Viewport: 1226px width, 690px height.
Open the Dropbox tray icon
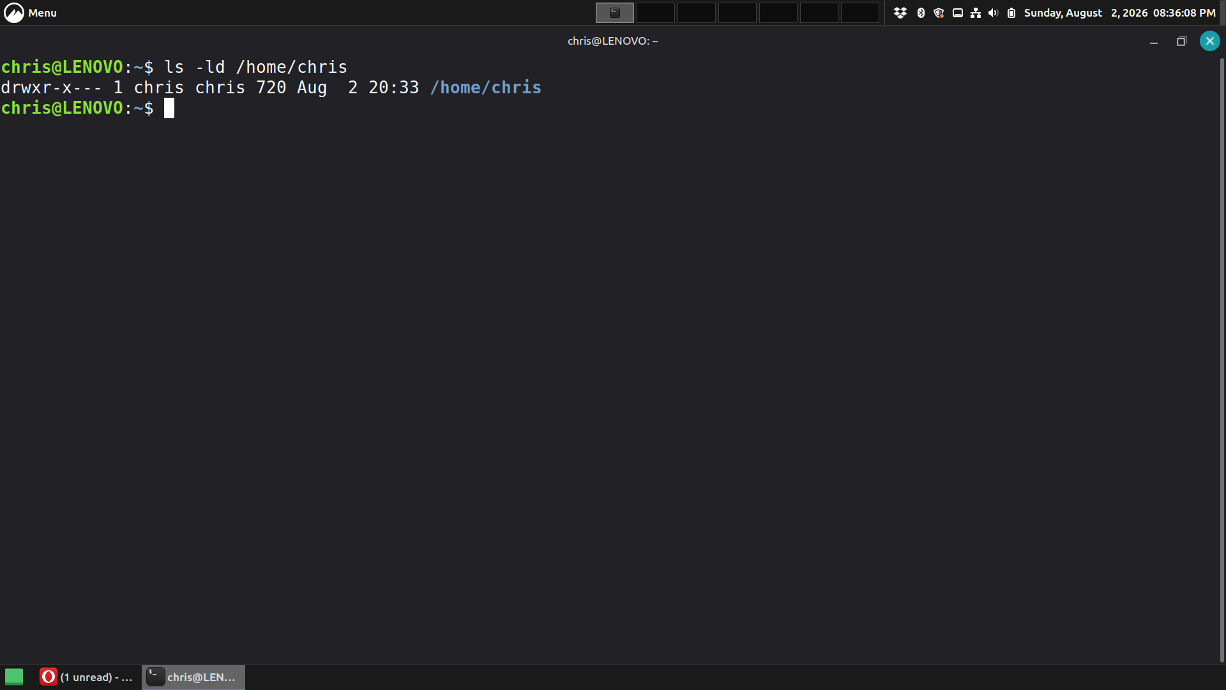coord(900,13)
